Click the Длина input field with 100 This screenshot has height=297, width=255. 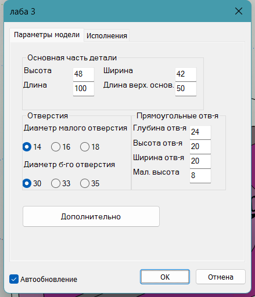[x=84, y=89]
